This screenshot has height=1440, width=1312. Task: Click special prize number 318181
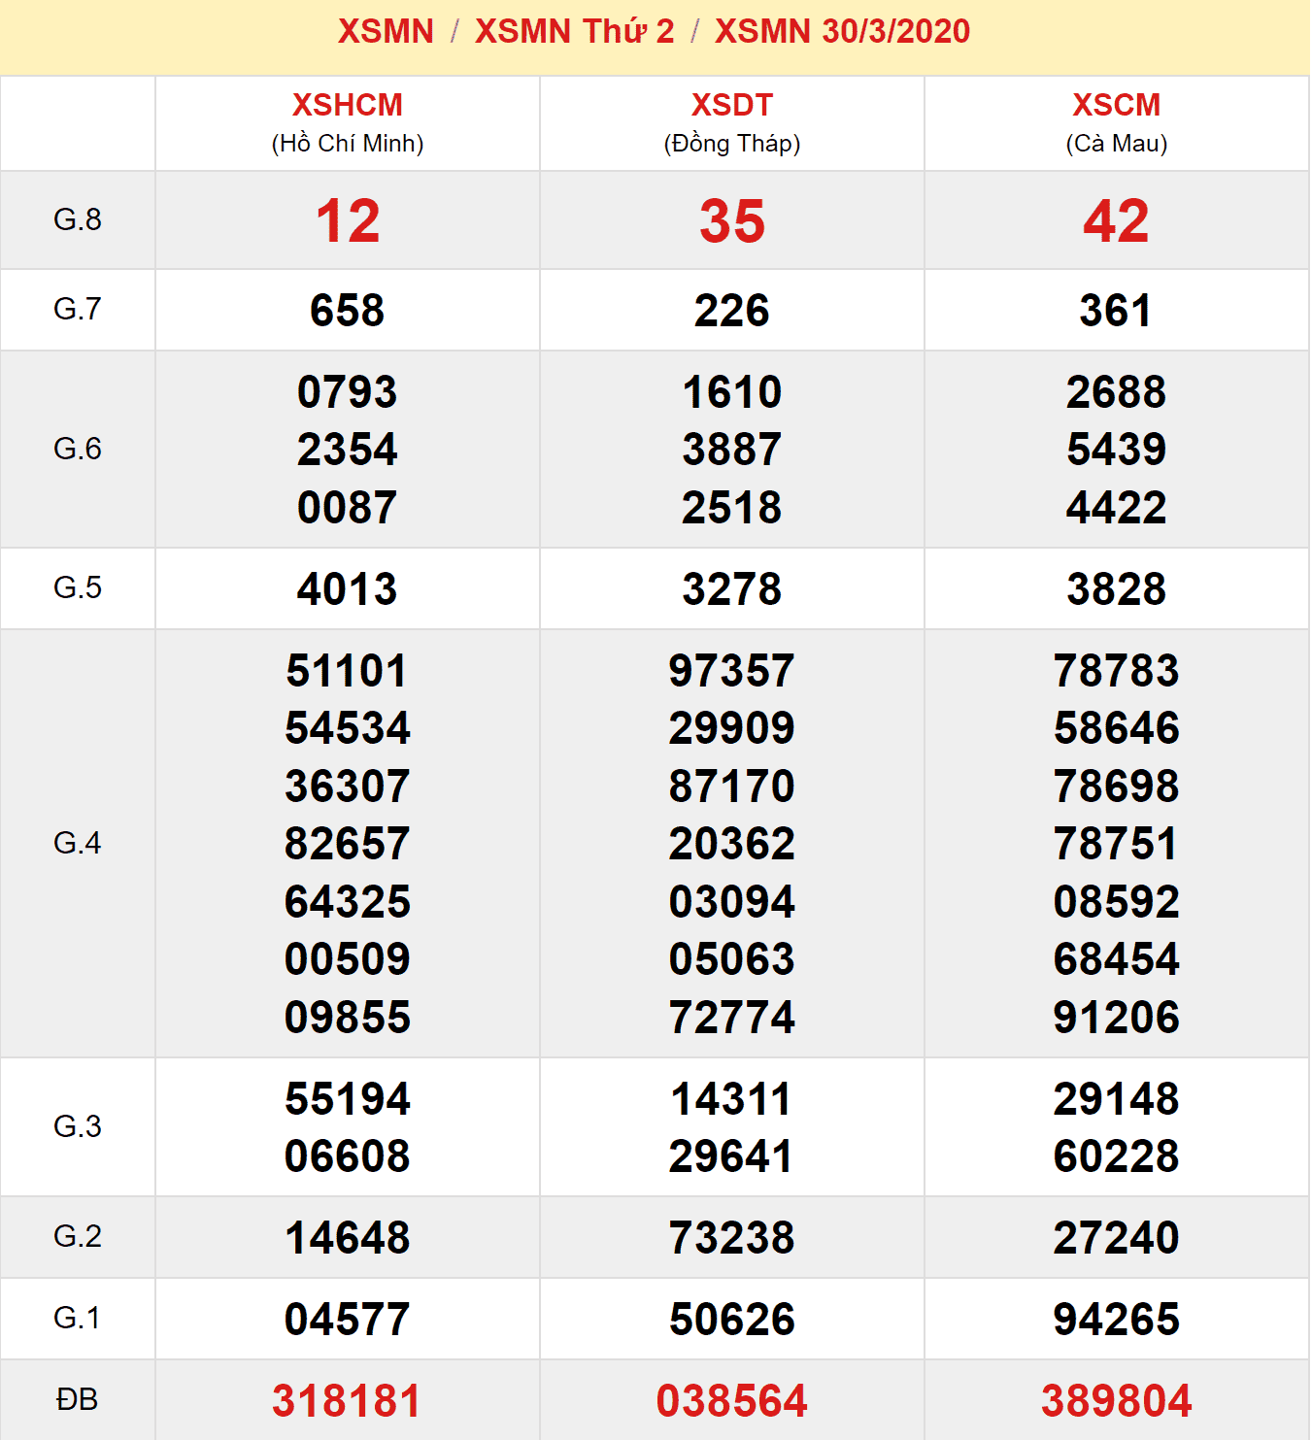pyautogui.click(x=348, y=1401)
